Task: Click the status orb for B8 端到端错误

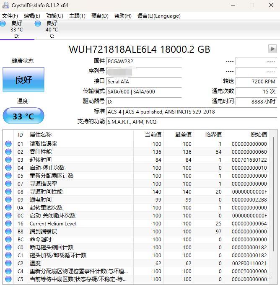Action: tap(8, 231)
